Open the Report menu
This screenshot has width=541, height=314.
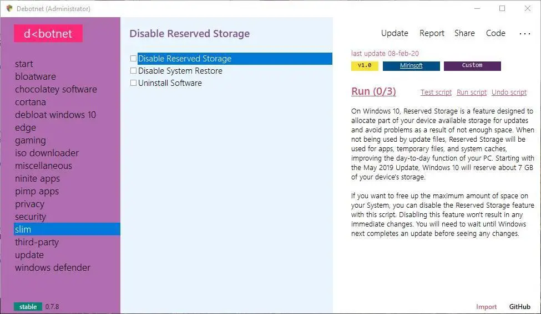[x=432, y=33]
